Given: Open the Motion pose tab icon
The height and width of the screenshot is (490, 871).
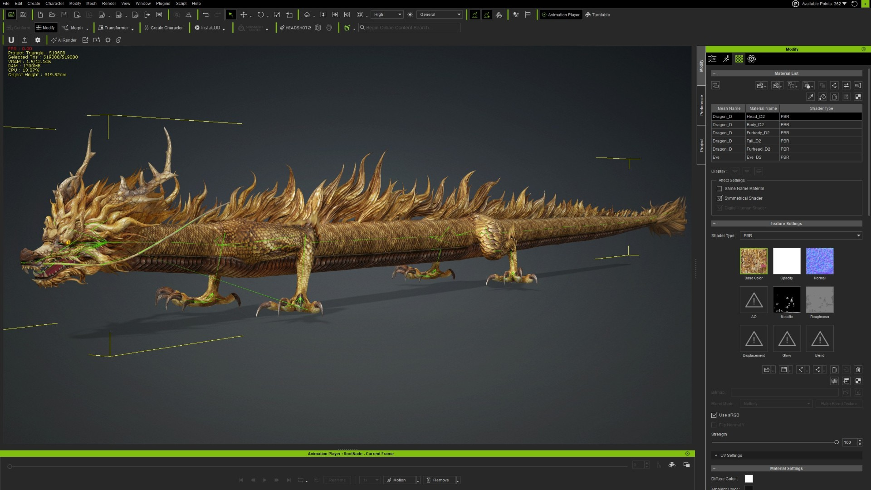Looking at the screenshot, I should (726, 59).
